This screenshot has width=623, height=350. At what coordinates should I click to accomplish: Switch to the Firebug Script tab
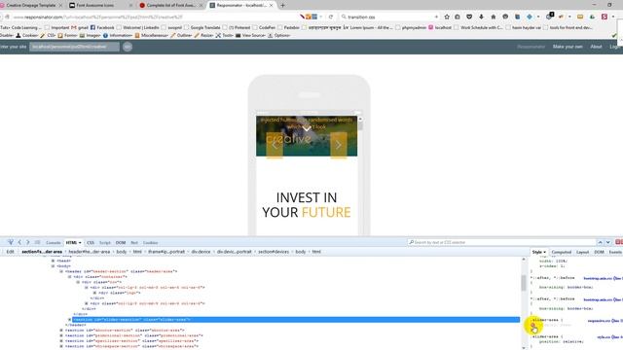105,242
